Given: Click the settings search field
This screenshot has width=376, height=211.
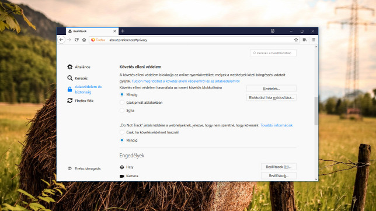Looking at the screenshot, I should click(x=273, y=53).
